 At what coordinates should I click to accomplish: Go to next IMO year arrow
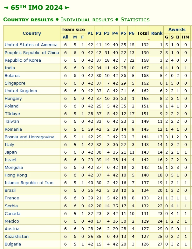click(67, 8)
